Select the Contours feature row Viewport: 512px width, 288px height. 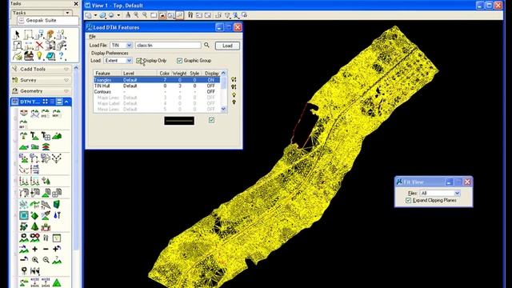157,92
